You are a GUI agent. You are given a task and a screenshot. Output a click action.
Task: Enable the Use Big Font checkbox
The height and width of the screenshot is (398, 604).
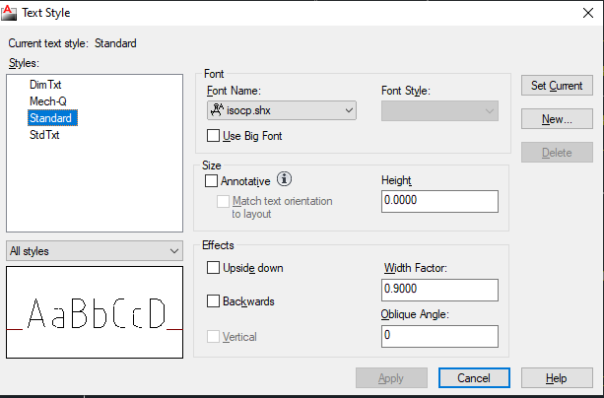[x=215, y=134]
